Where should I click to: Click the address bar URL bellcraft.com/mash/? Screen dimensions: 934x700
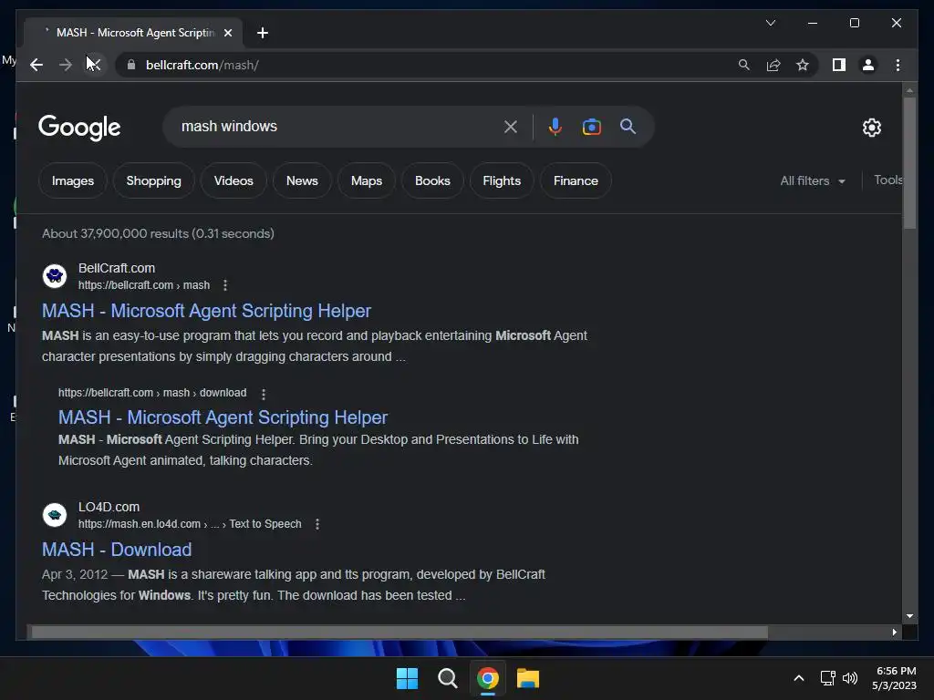[202, 65]
